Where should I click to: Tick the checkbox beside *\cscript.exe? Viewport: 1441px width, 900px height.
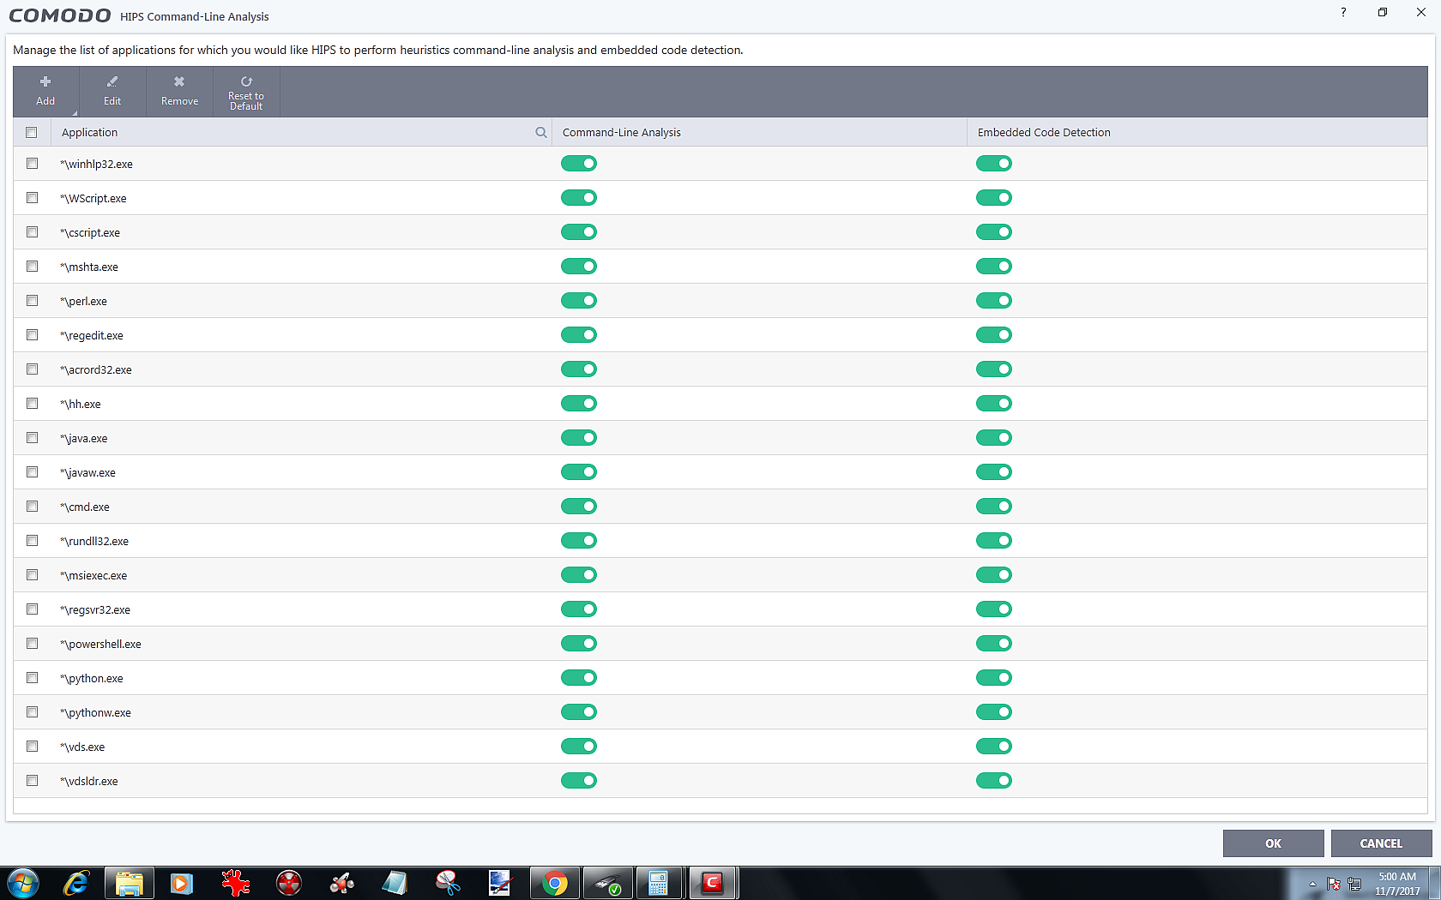click(33, 231)
